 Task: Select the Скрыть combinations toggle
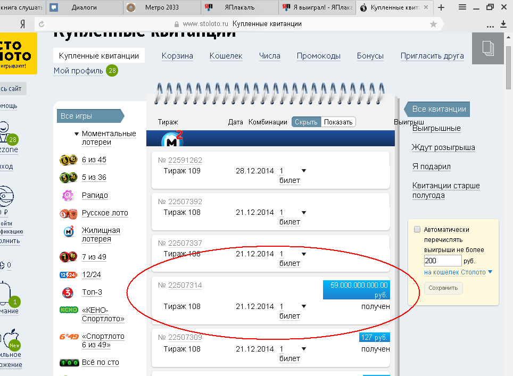tap(306, 122)
